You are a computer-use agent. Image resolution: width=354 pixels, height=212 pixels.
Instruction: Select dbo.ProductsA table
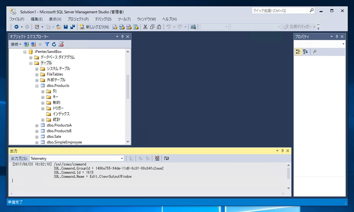(59, 125)
